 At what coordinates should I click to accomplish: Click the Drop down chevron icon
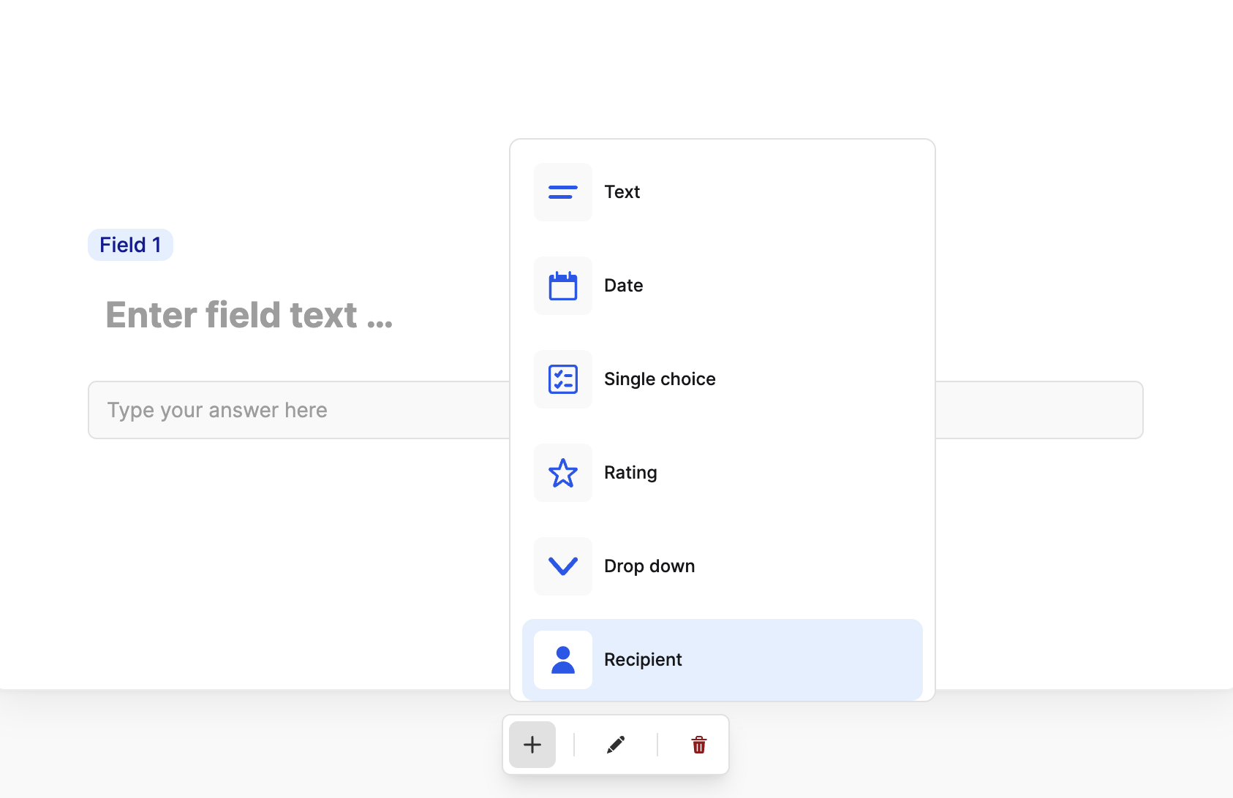click(563, 566)
